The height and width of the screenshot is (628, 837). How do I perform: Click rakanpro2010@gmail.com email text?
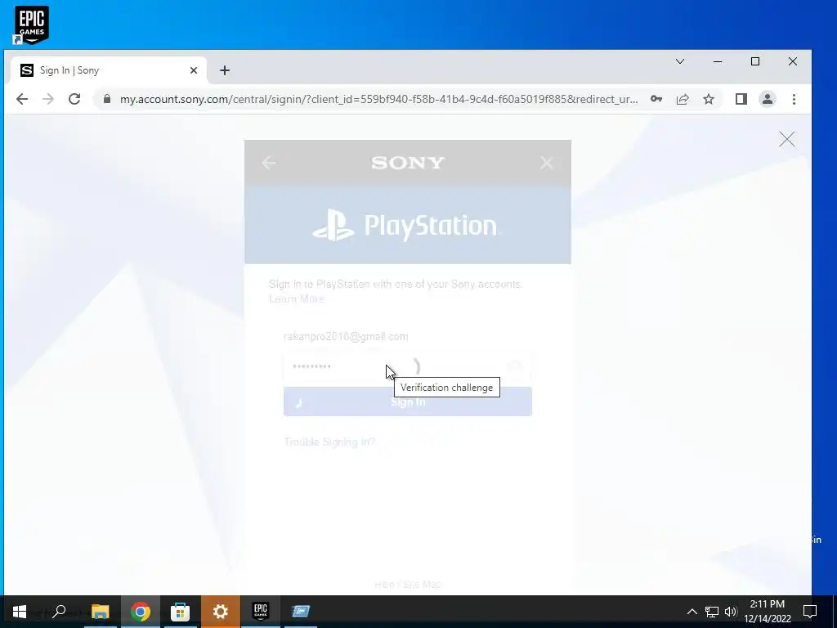[346, 336]
